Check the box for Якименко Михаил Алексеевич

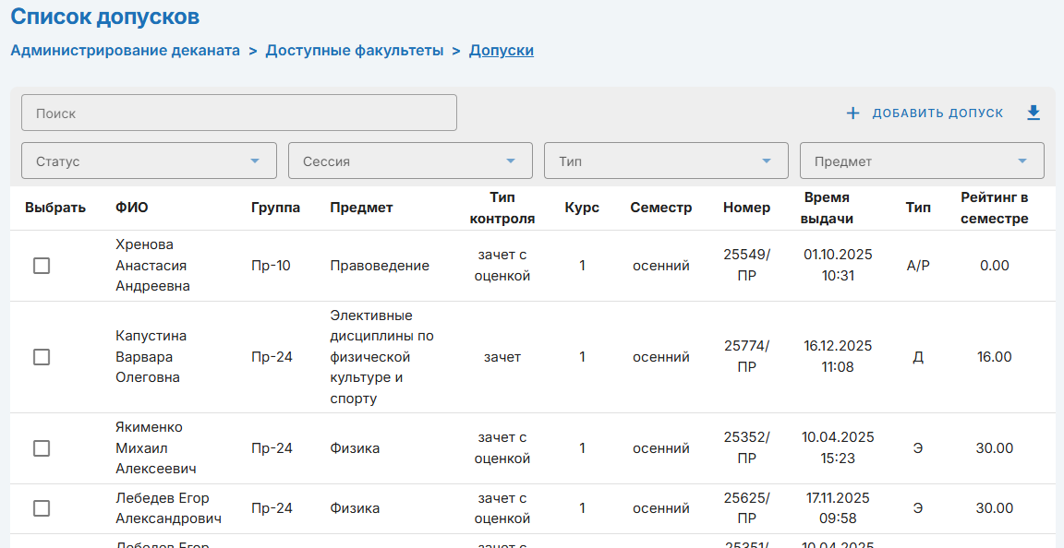tap(42, 448)
